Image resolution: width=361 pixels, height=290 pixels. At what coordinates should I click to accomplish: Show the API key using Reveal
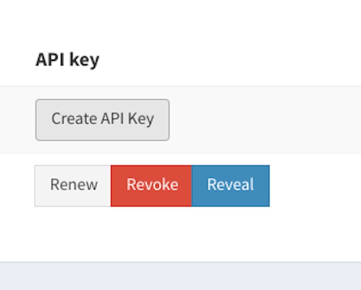point(230,185)
